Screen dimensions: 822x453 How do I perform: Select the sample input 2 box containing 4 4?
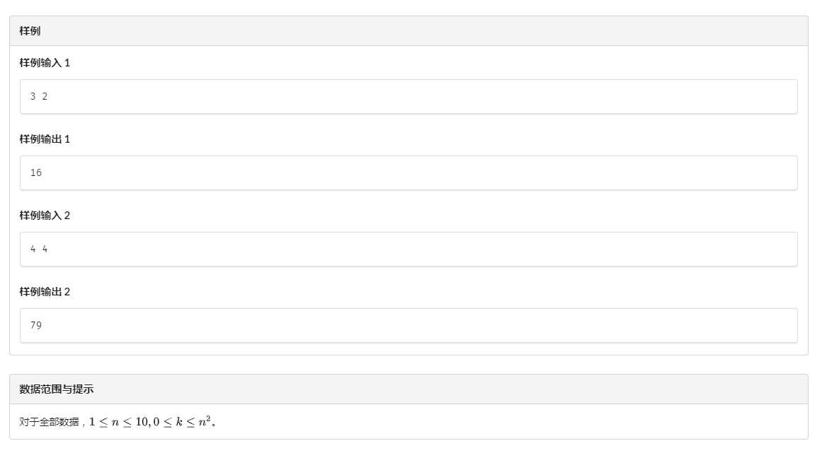(x=409, y=249)
